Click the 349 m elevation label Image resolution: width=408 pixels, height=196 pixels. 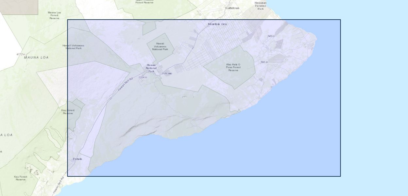click(271, 36)
